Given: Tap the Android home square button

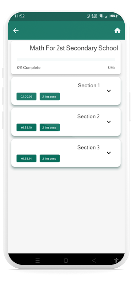Looking at the screenshot, I should [x=66, y=261].
